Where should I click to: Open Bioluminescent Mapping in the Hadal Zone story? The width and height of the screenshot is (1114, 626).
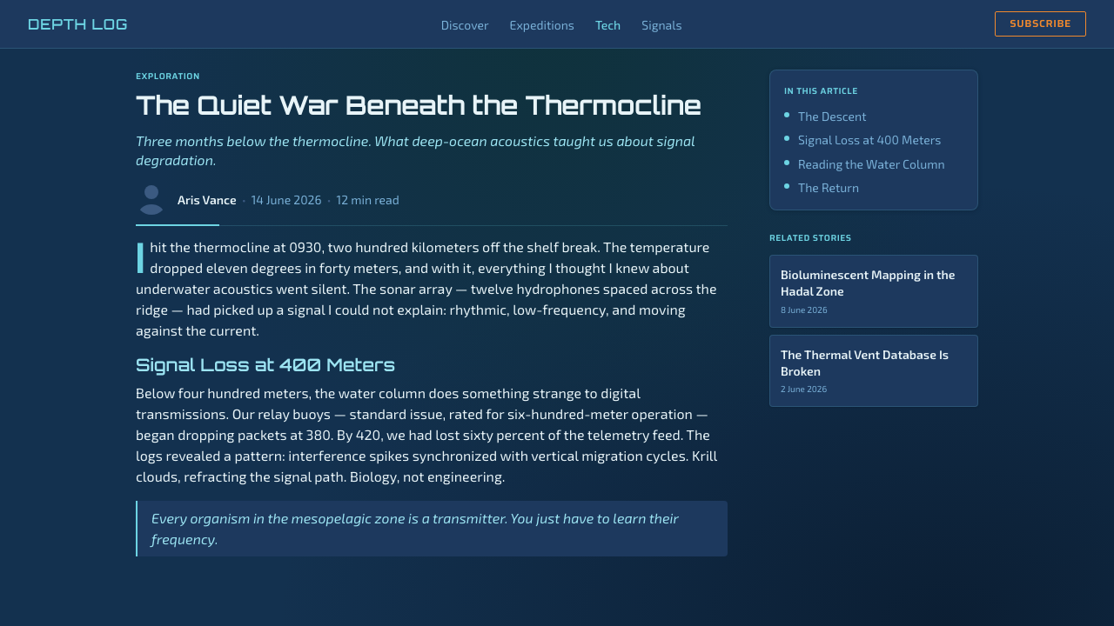[874, 291]
